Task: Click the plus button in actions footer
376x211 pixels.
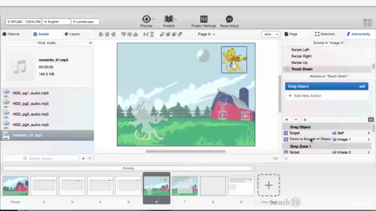Action: click(287, 120)
